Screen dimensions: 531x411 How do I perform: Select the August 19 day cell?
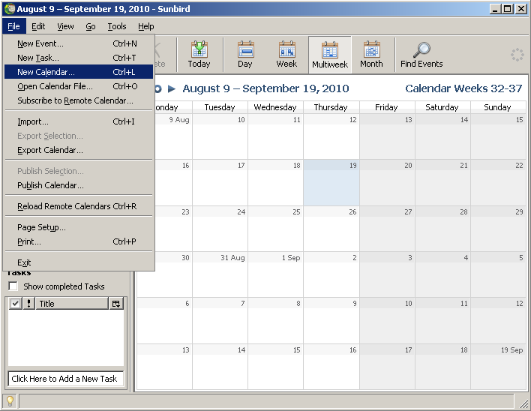331,183
